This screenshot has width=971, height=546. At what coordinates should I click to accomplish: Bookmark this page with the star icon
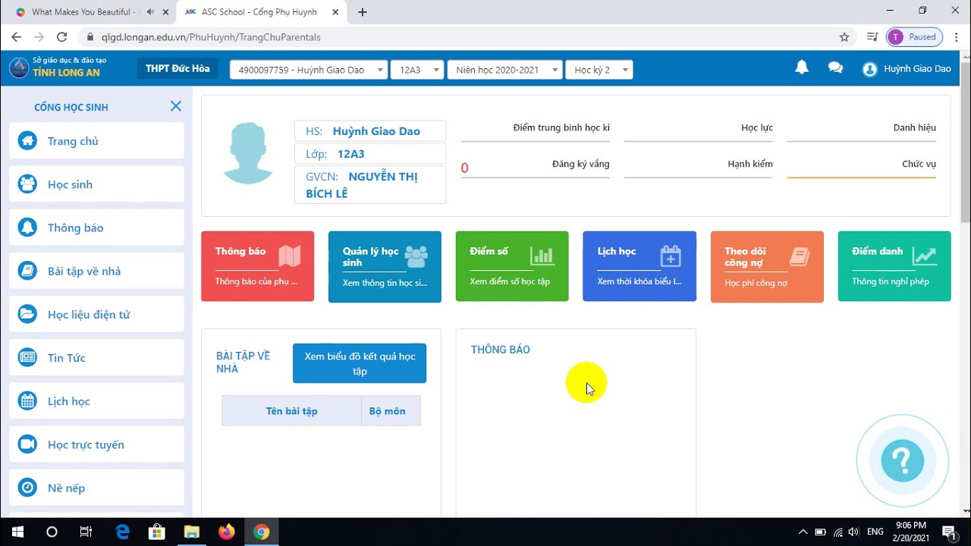coord(844,36)
